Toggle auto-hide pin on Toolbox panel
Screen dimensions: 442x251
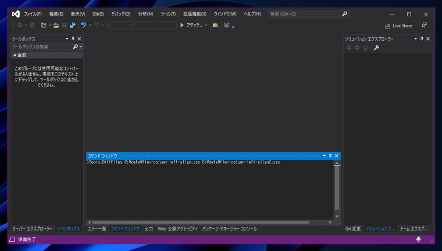tap(73, 38)
